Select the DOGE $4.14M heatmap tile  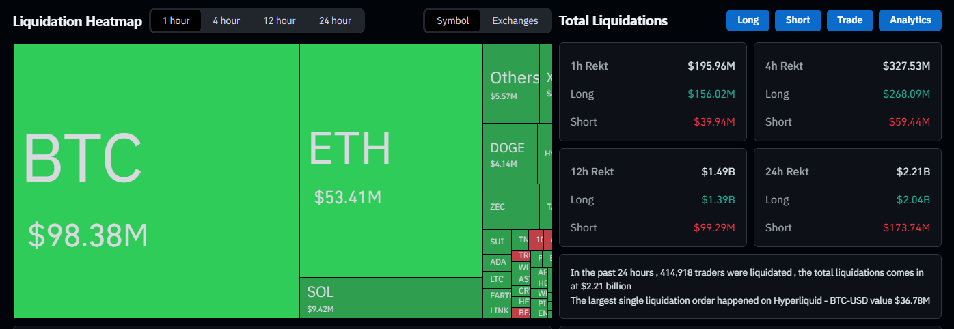click(x=509, y=154)
